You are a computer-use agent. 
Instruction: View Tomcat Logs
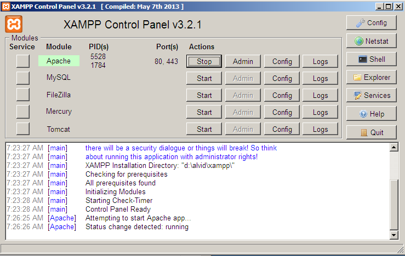pyautogui.click(x=320, y=129)
